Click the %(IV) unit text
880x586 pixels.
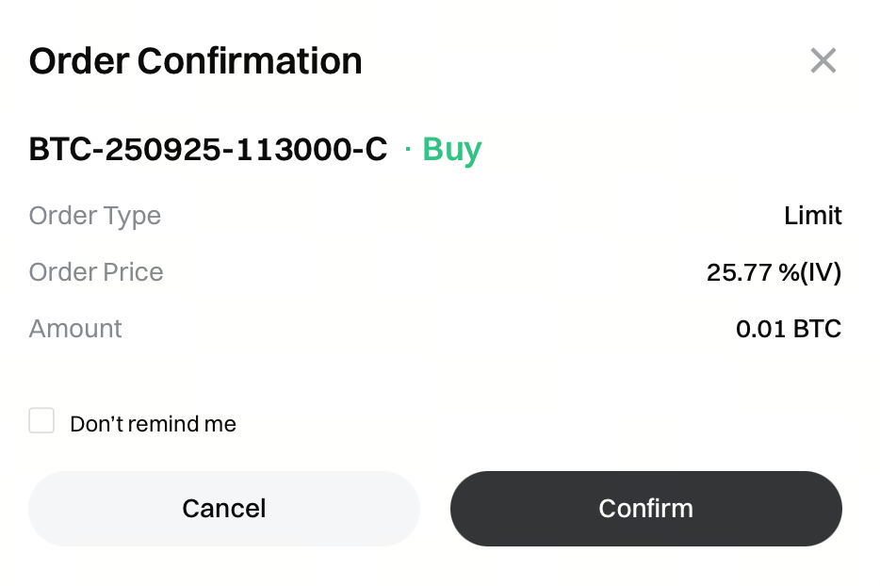pos(810,273)
